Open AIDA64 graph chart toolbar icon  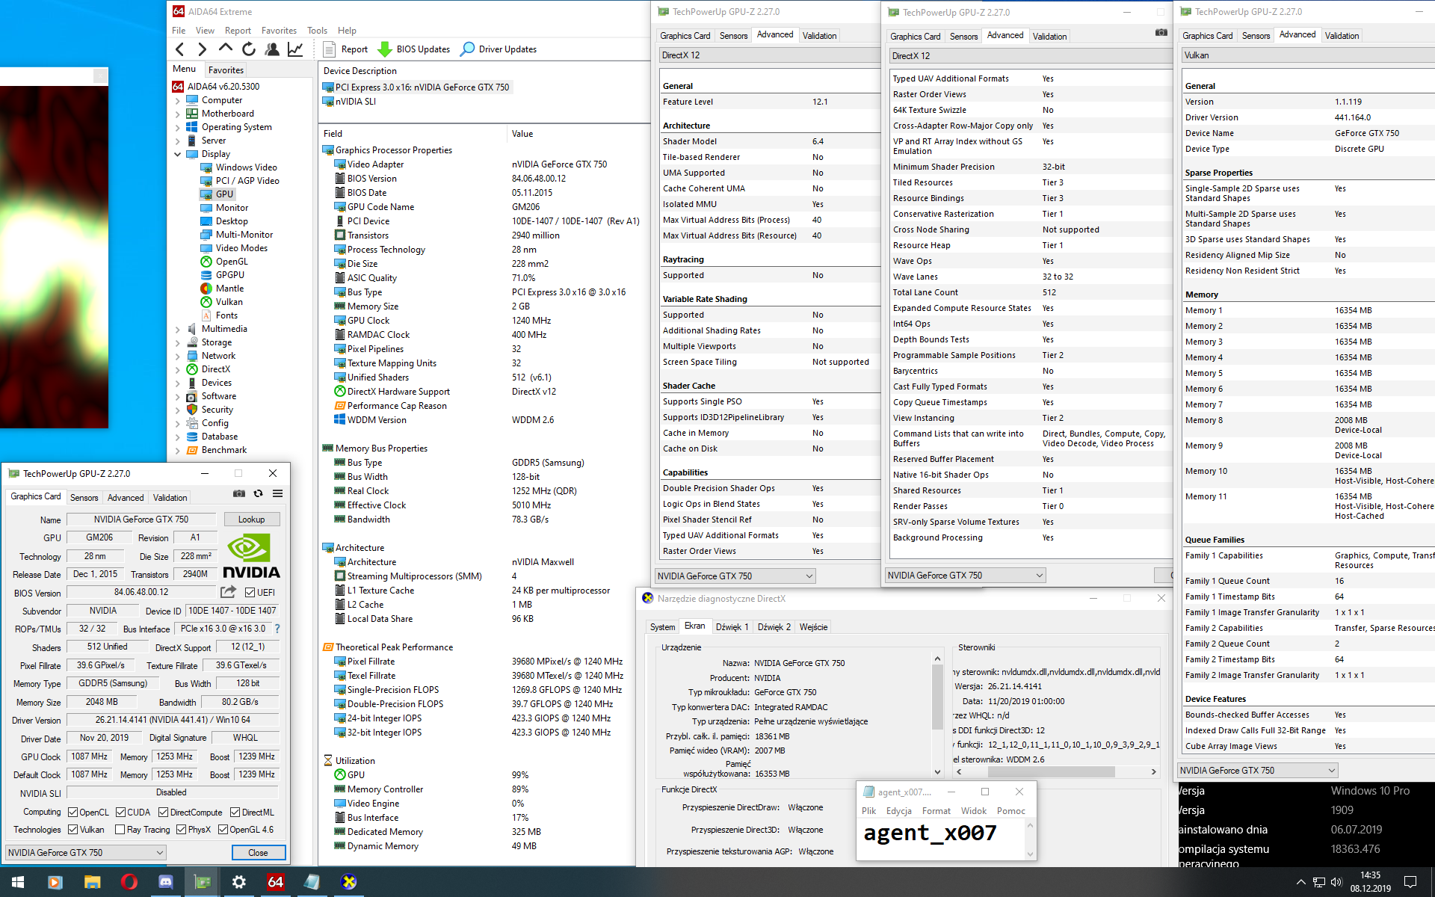pyautogui.click(x=295, y=49)
